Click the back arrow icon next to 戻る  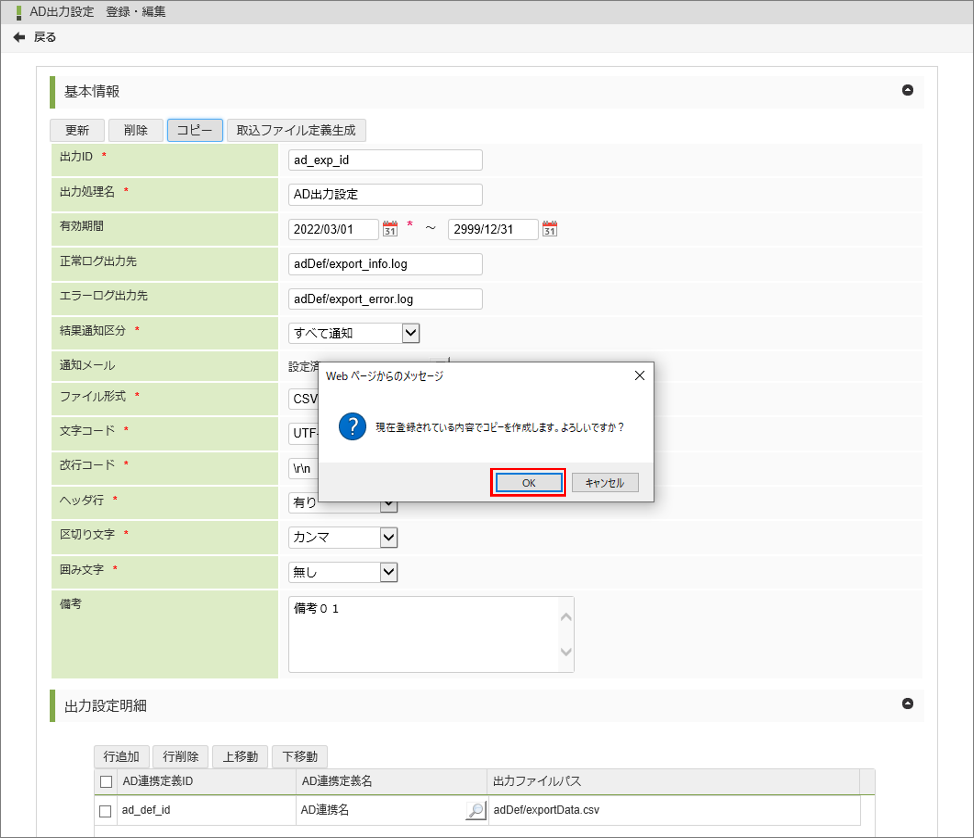[x=19, y=37]
